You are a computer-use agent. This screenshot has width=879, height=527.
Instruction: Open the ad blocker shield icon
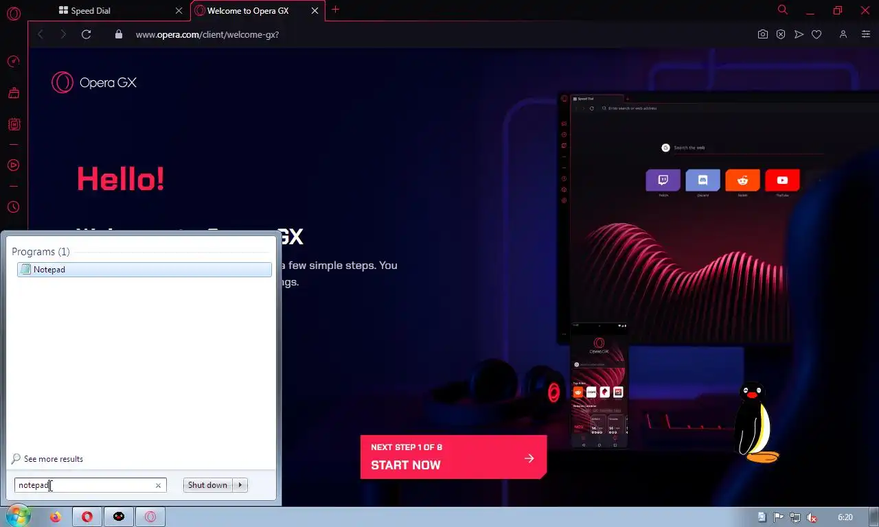tap(781, 34)
